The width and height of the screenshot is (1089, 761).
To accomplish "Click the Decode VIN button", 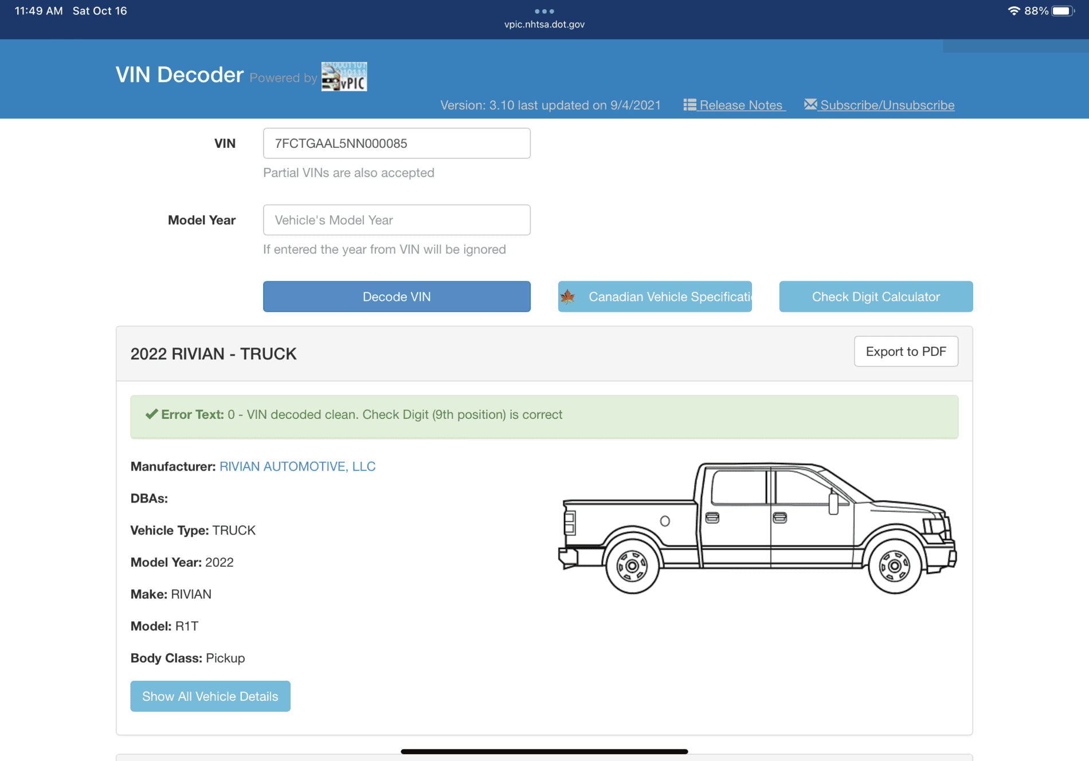I will (x=397, y=296).
